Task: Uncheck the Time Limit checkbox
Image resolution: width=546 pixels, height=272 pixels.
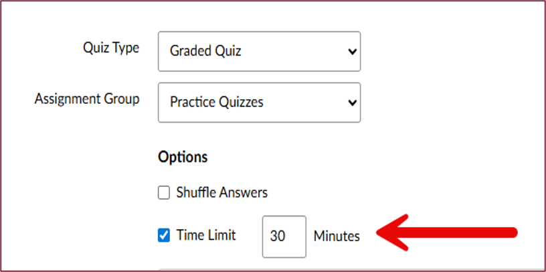Action: 164,236
